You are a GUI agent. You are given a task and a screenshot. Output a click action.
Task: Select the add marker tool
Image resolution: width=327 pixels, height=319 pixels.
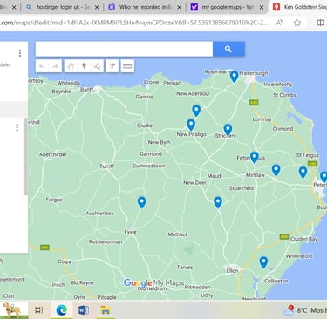[x=84, y=66]
